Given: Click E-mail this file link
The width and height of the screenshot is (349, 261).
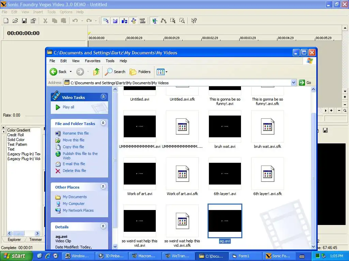Looking at the screenshot, I should coord(74,164).
